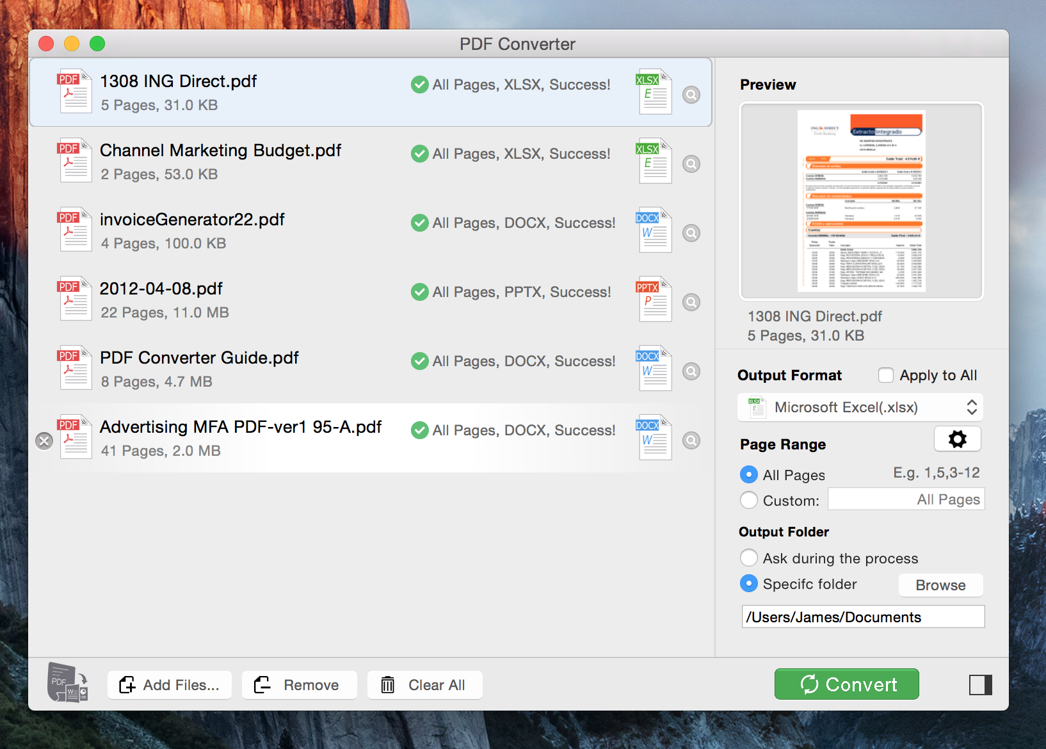
Task: Remove Advertising MFA file with X icon
Action: point(44,441)
